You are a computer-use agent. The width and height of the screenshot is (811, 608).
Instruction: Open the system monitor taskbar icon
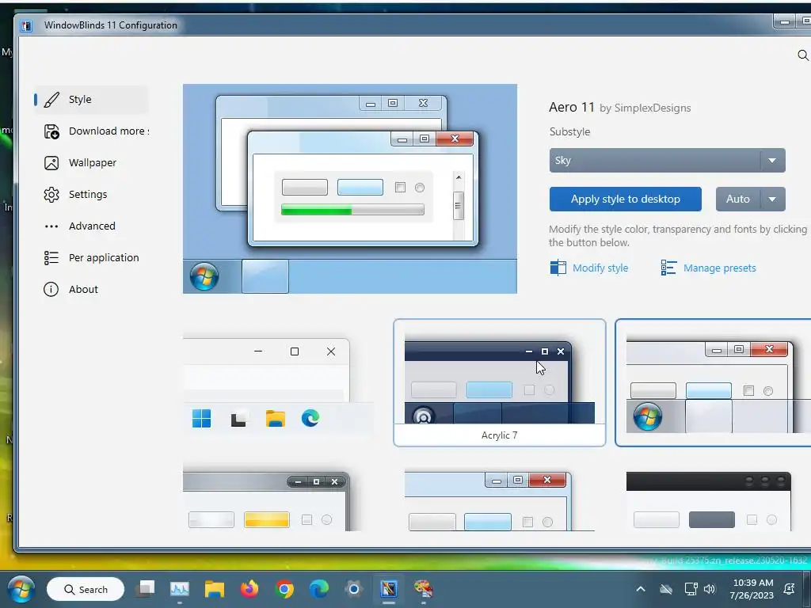coord(180,588)
